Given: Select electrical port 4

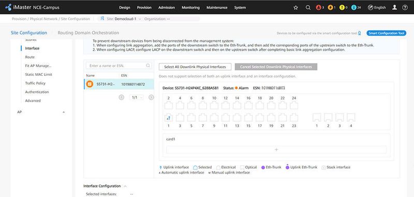Looking at the screenshot, I should point(180,106).
